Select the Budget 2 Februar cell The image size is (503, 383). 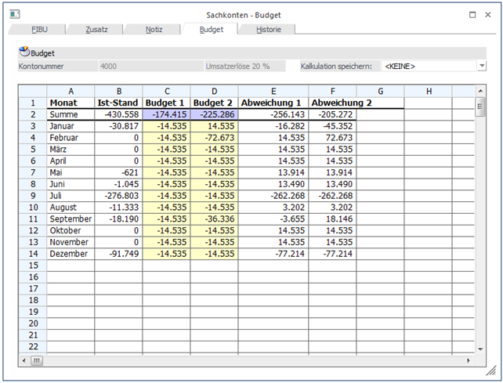point(214,138)
